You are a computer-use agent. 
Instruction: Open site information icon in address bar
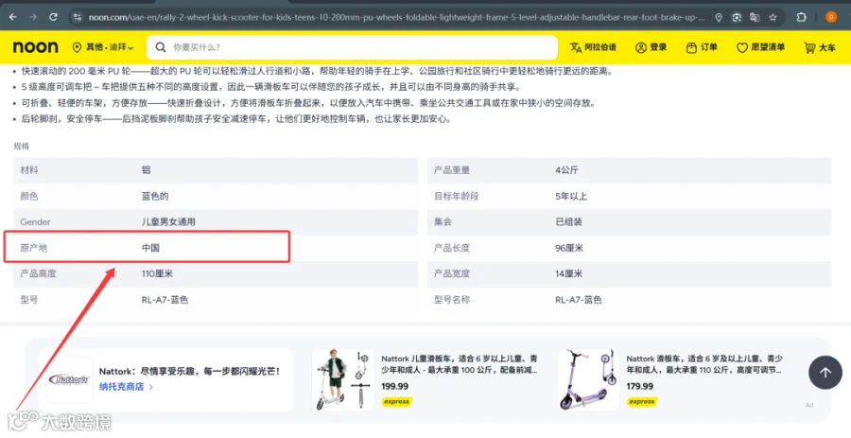tap(78, 17)
